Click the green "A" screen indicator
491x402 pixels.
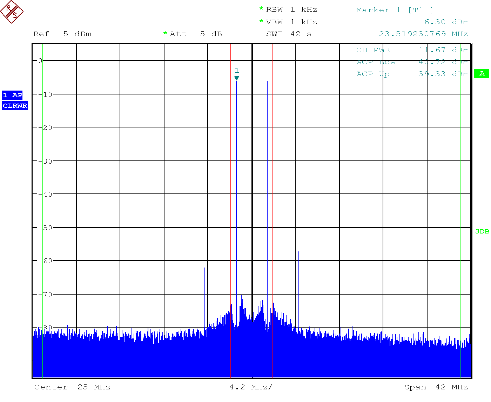(x=482, y=73)
